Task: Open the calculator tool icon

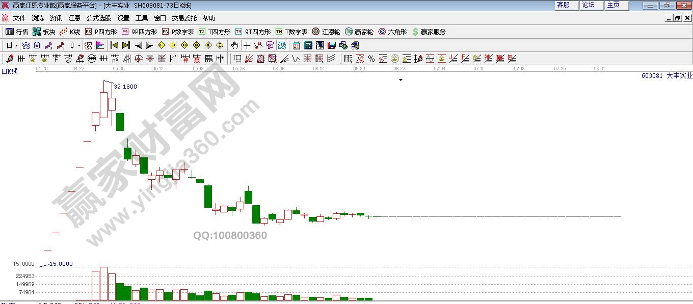Action: pos(308,45)
